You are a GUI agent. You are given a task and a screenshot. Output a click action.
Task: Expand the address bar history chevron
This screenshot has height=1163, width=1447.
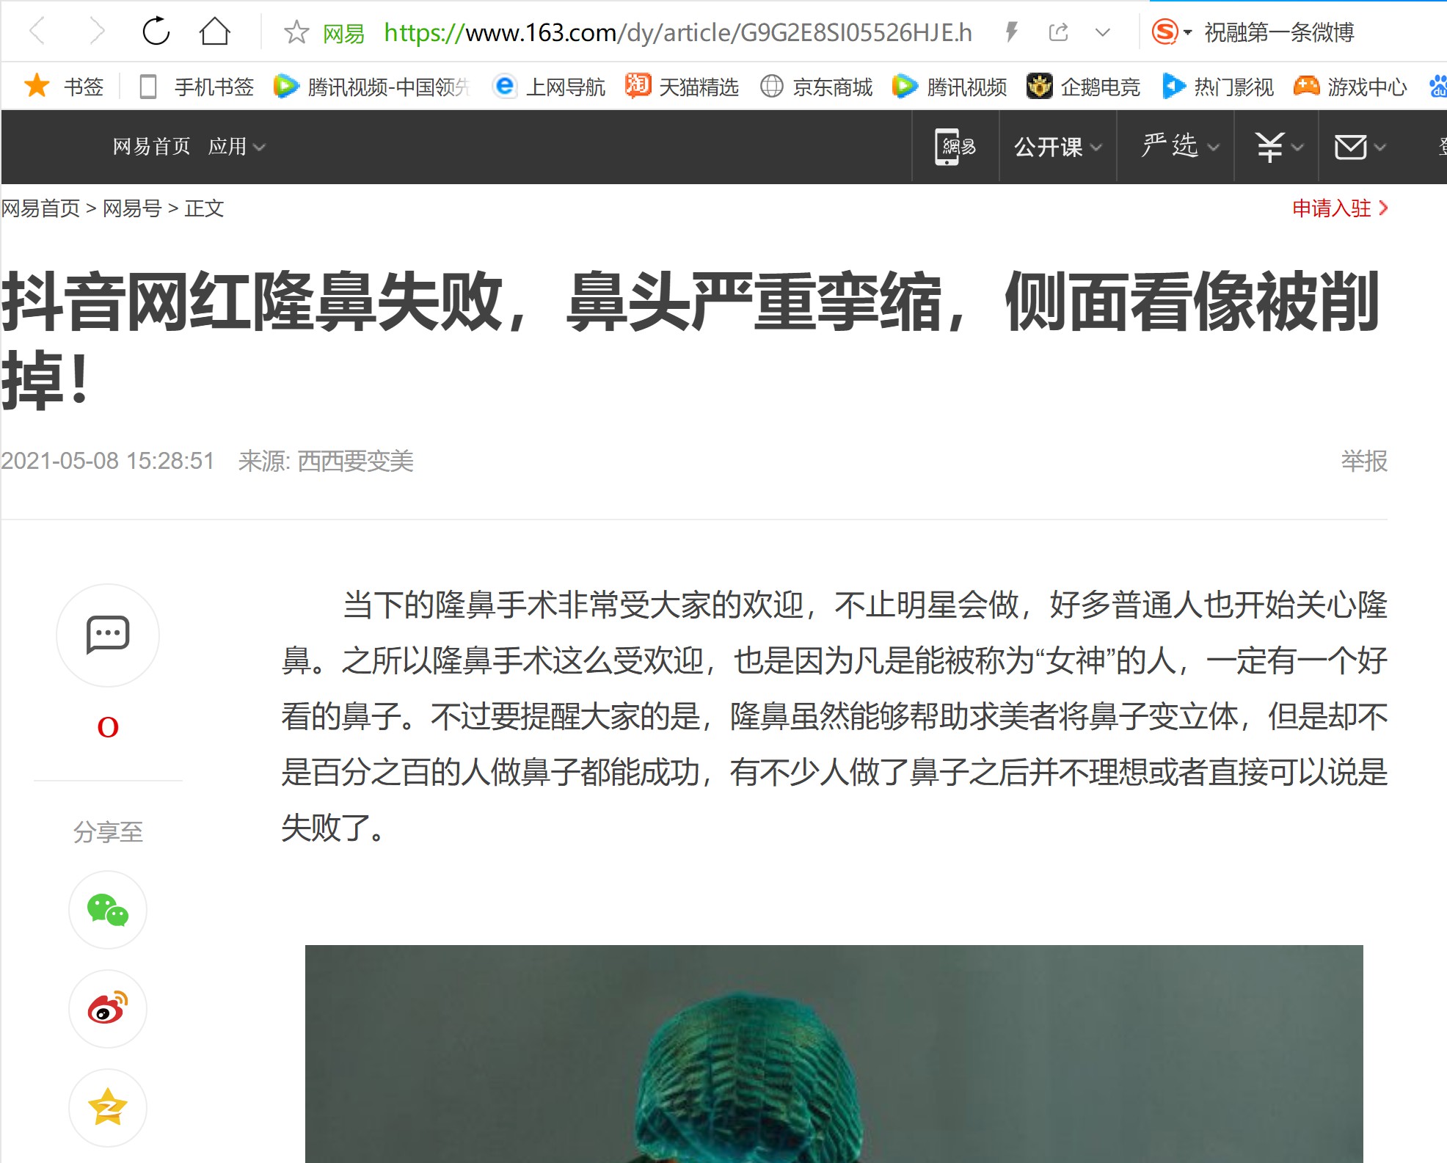pos(1102,32)
